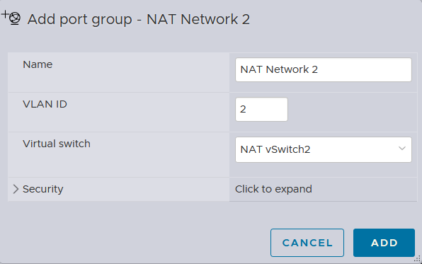Click the resize grip at dialog corner
422x264 pixels.
coord(417,259)
